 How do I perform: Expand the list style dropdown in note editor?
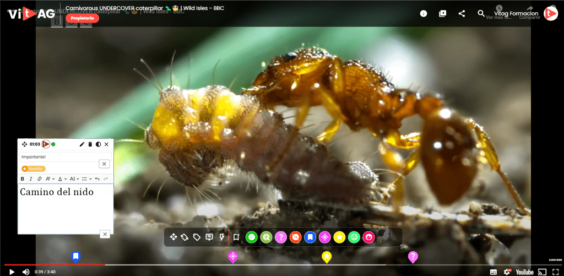(86, 178)
